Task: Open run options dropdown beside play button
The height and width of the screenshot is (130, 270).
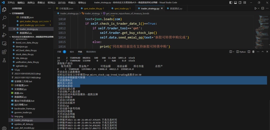Action: tap(259, 8)
